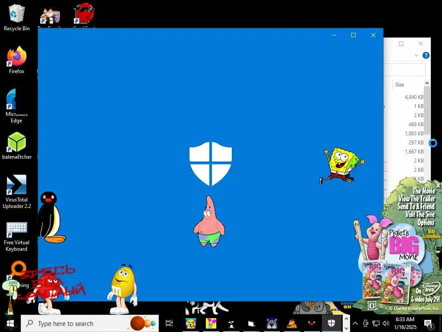Screen dimensions: 442x332
Task: Show hidden tray icons chevron
Action: pos(355,323)
